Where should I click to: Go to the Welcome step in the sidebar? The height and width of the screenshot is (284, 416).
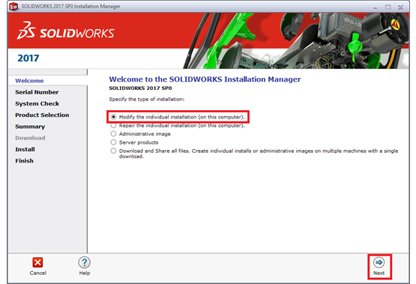(29, 81)
